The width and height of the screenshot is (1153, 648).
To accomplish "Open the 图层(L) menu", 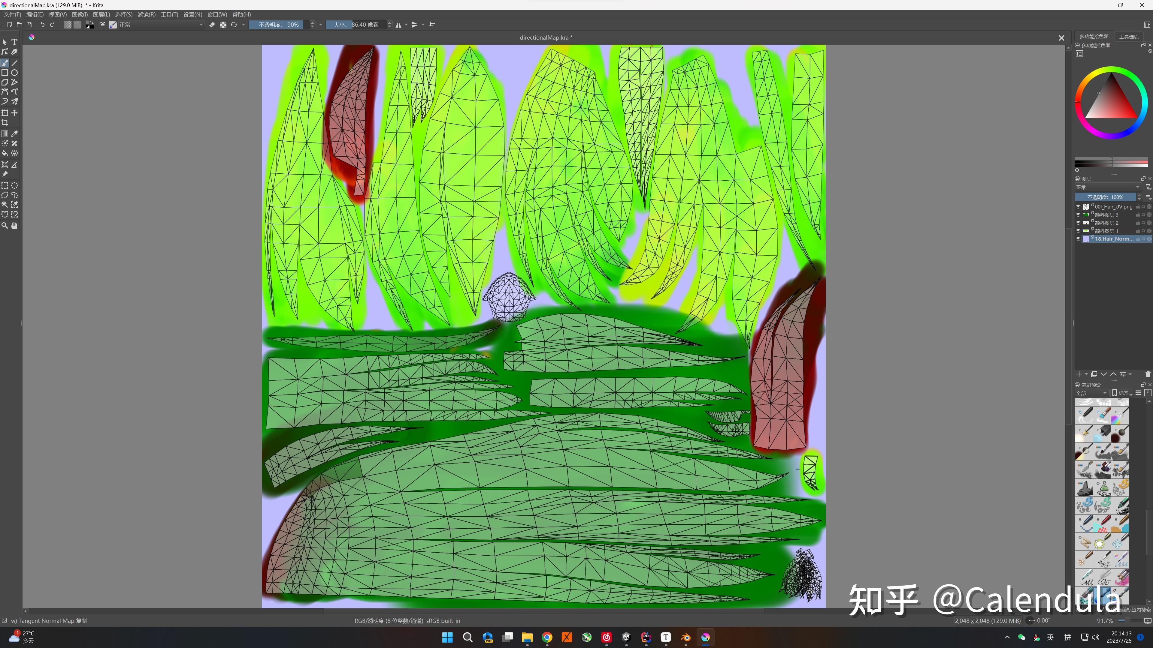I will tap(101, 14).
